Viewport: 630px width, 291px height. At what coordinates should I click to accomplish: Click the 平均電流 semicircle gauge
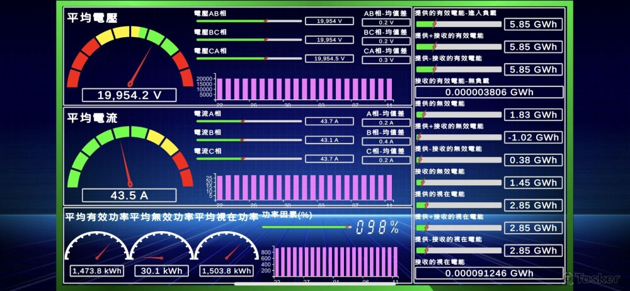point(130,157)
